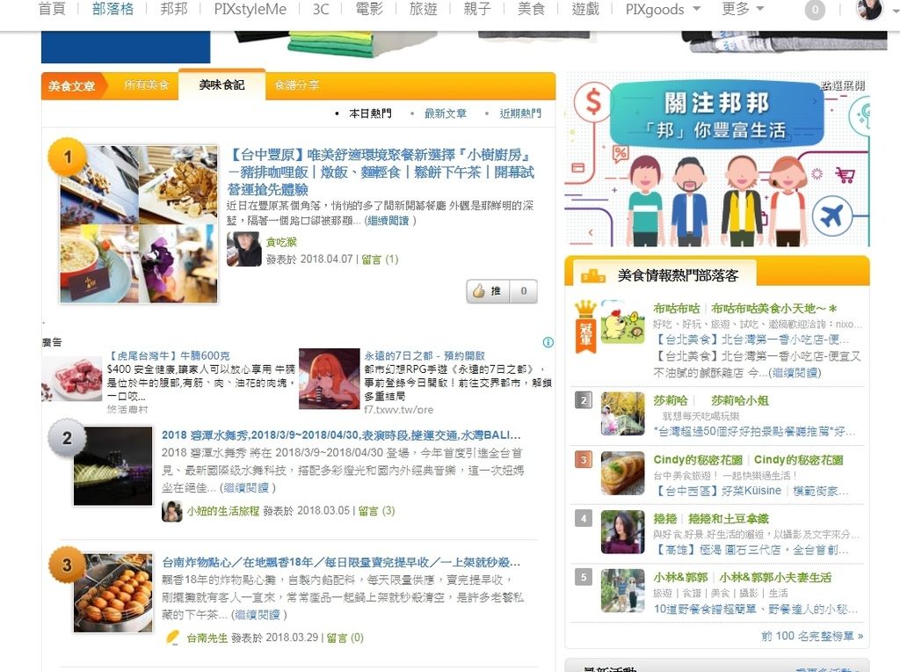Open 留言 (0) comments link
Viewport: 900px width, 672px height.
coord(345,638)
